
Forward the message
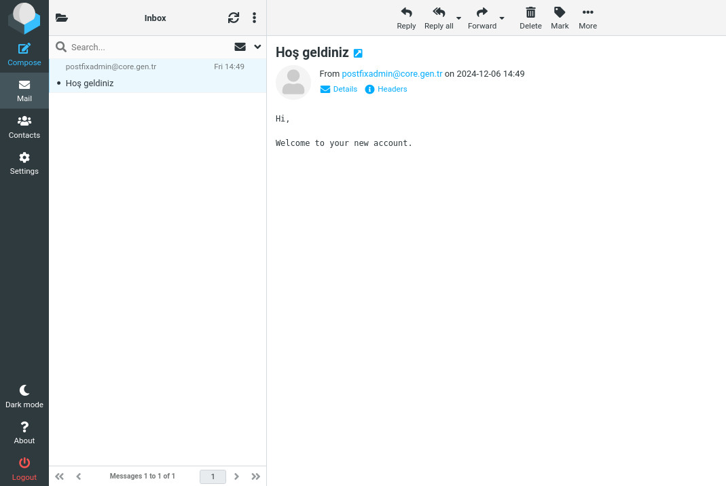[x=482, y=18]
